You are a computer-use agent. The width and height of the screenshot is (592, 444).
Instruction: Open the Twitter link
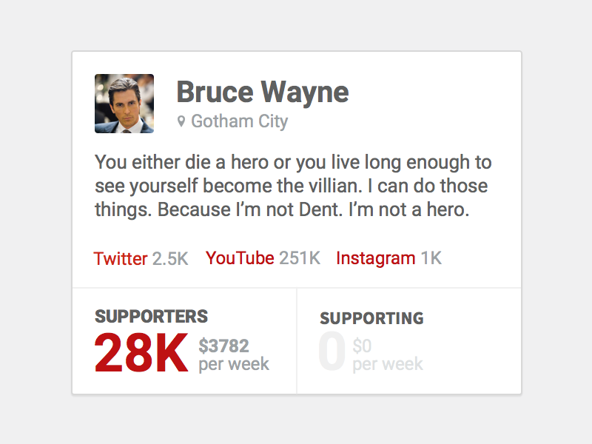pos(121,258)
